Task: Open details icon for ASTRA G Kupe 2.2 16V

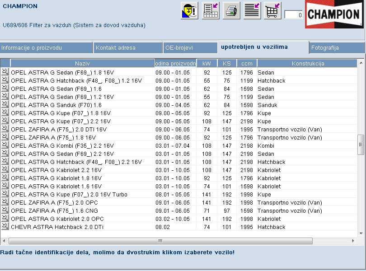Action: point(5,121)
